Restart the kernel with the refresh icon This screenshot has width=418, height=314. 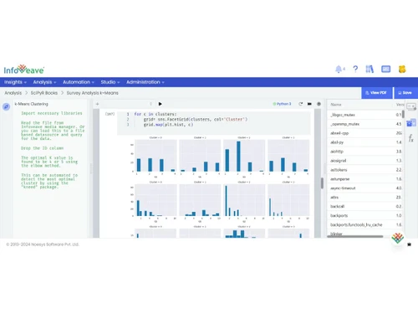(x=301, y=104)
